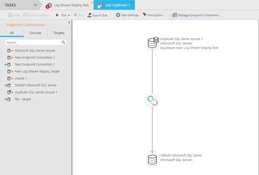Image resolution: width=259 pixels, height=175 pixels.
Task: Select TARGET Microsoft SQL Server in list
Action: [36, 85]
